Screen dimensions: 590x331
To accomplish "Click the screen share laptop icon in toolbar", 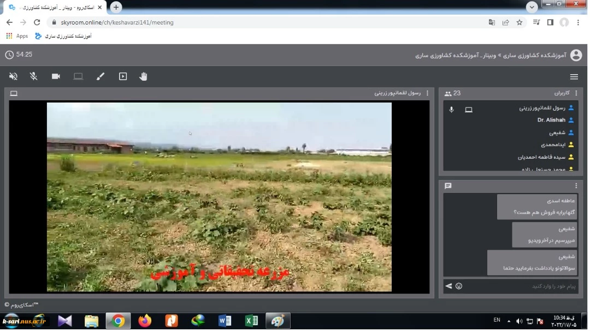I will [78, 77].
